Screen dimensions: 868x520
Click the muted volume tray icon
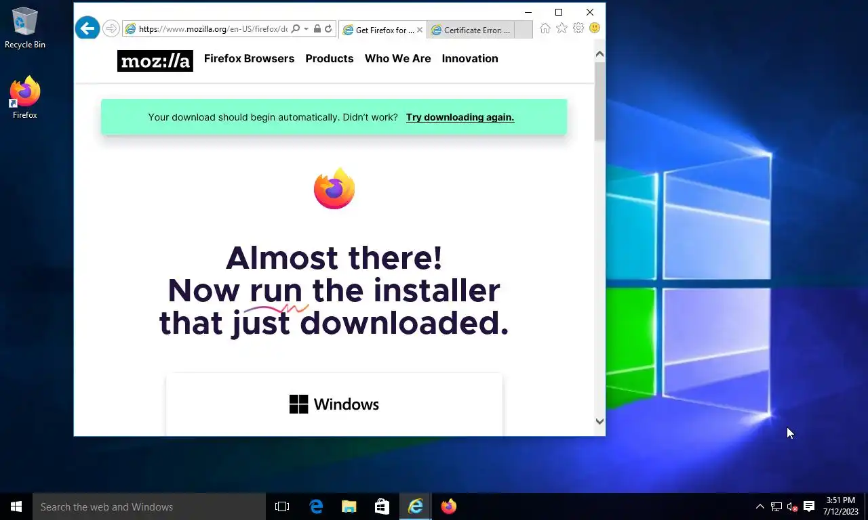point(792,506)
